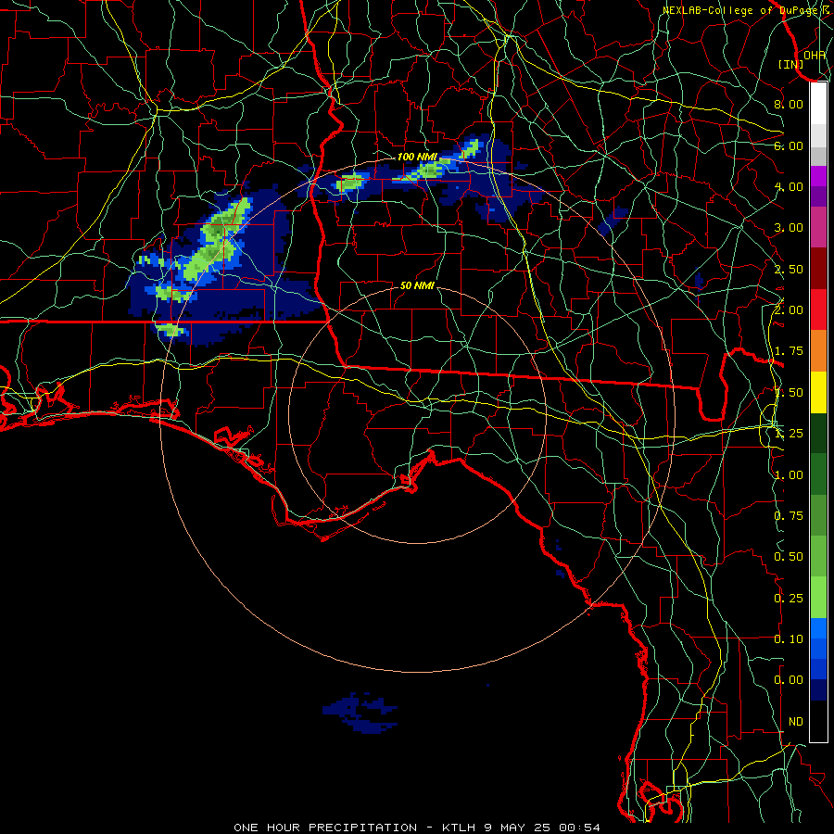Screen dimensions: 834x834
Task: Click the 2.50 scale label
Action: point(789,269)
